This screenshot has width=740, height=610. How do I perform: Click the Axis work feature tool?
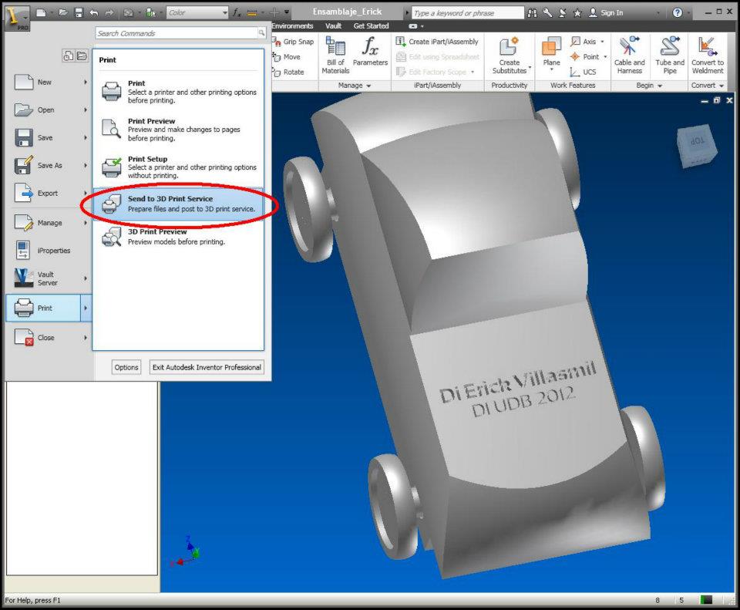point(584,42)
